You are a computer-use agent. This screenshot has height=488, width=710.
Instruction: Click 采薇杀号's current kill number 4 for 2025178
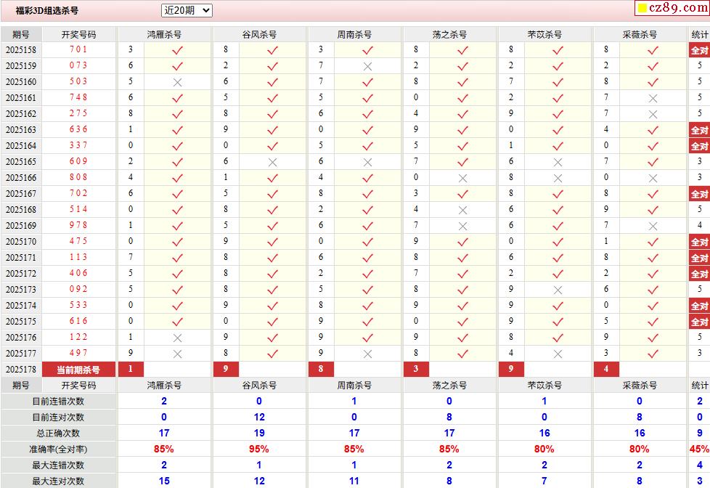click(606, 369)
